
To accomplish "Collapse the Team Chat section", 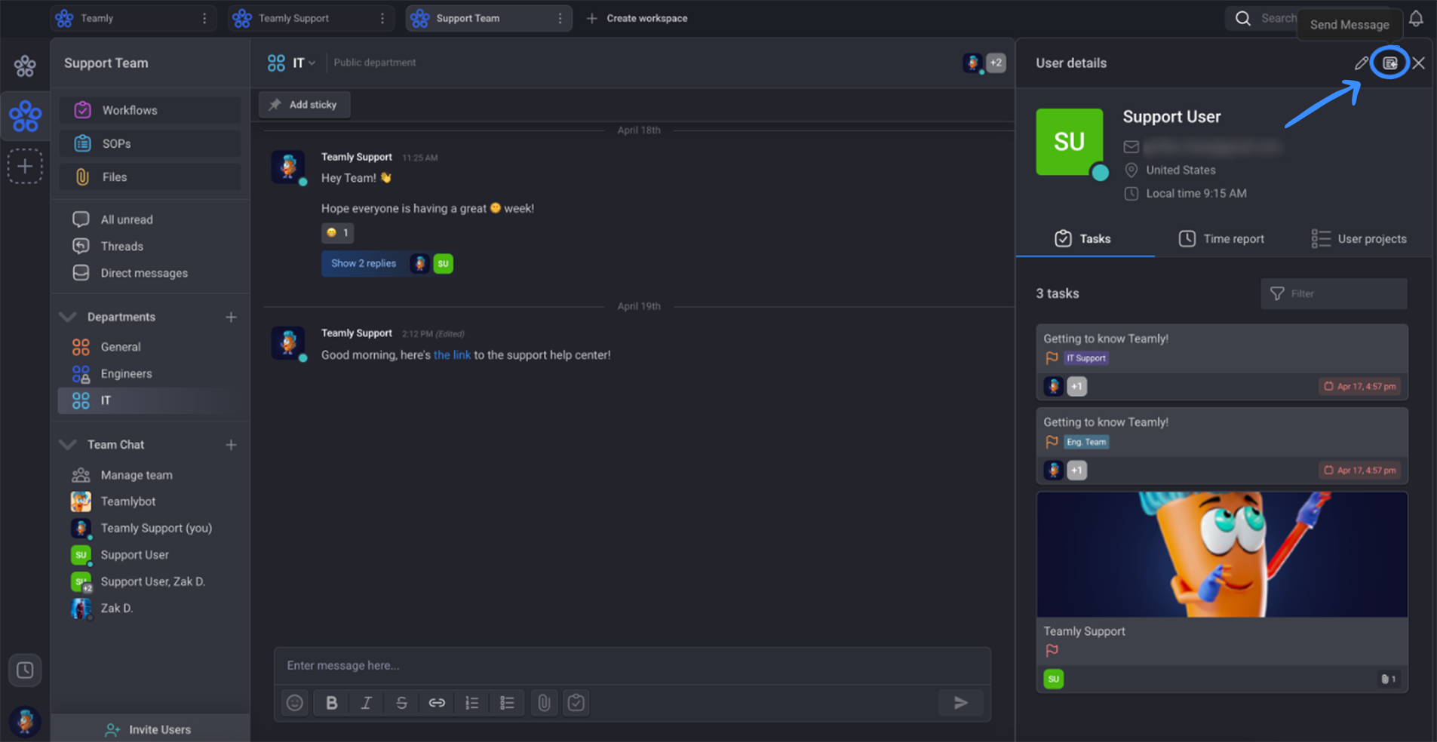I will pos(68,445).
